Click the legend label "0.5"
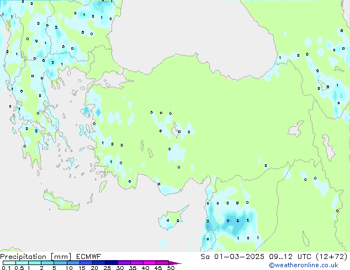This screenshot has height=270, width=350. pyautogui.click(x=19, y=268)
